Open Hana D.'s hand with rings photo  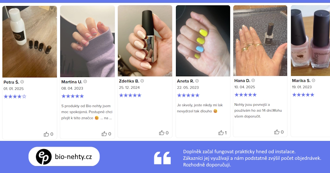pyautogui.click(x=260, y=40)
